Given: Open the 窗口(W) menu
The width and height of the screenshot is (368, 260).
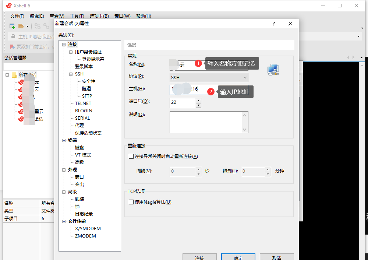Looking at the screenshot, I should click(122, 16).
